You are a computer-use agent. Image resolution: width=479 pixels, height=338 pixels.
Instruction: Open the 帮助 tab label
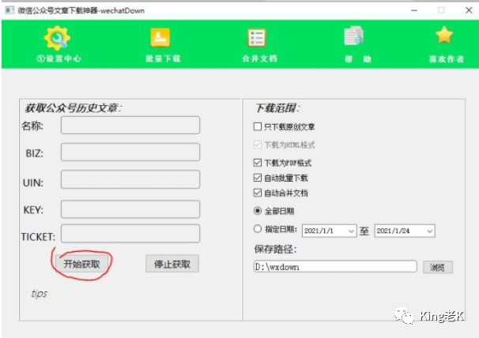point(358,58)
